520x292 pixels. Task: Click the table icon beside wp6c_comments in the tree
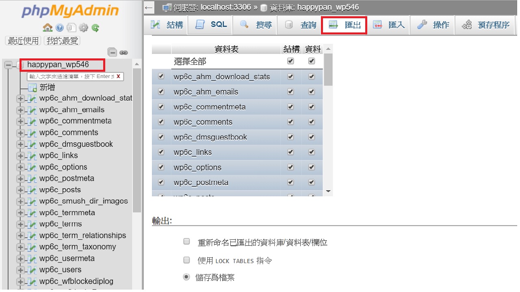click(x=32, y=133)
